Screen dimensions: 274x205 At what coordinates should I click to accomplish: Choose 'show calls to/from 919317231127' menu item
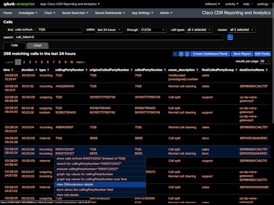(100, 159)
